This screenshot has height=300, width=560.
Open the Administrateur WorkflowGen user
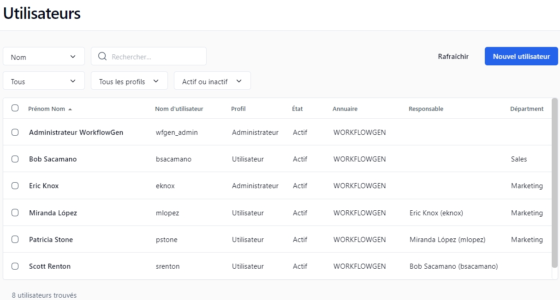tap(76, 133)
